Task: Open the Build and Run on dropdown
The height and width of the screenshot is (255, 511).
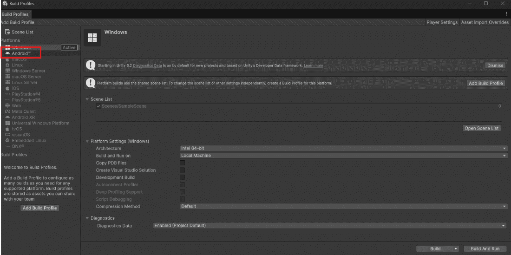Action: [x=343, y=156]
